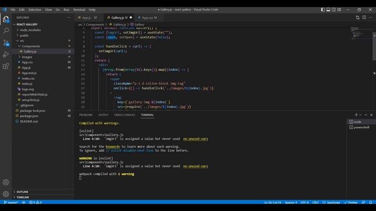The image size is (376, 211).
Task: Toggle secondary side bar layout icon
Action: pyautogui.click(x=334, y=9)
